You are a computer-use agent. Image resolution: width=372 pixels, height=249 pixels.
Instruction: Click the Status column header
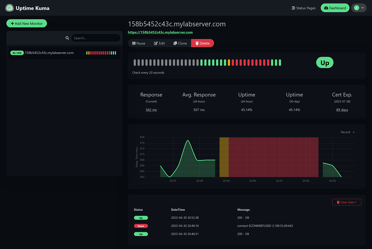click(138, 210)
